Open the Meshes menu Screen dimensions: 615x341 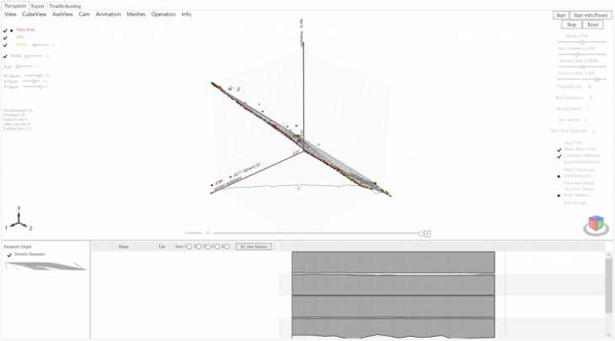coord(136,14)
